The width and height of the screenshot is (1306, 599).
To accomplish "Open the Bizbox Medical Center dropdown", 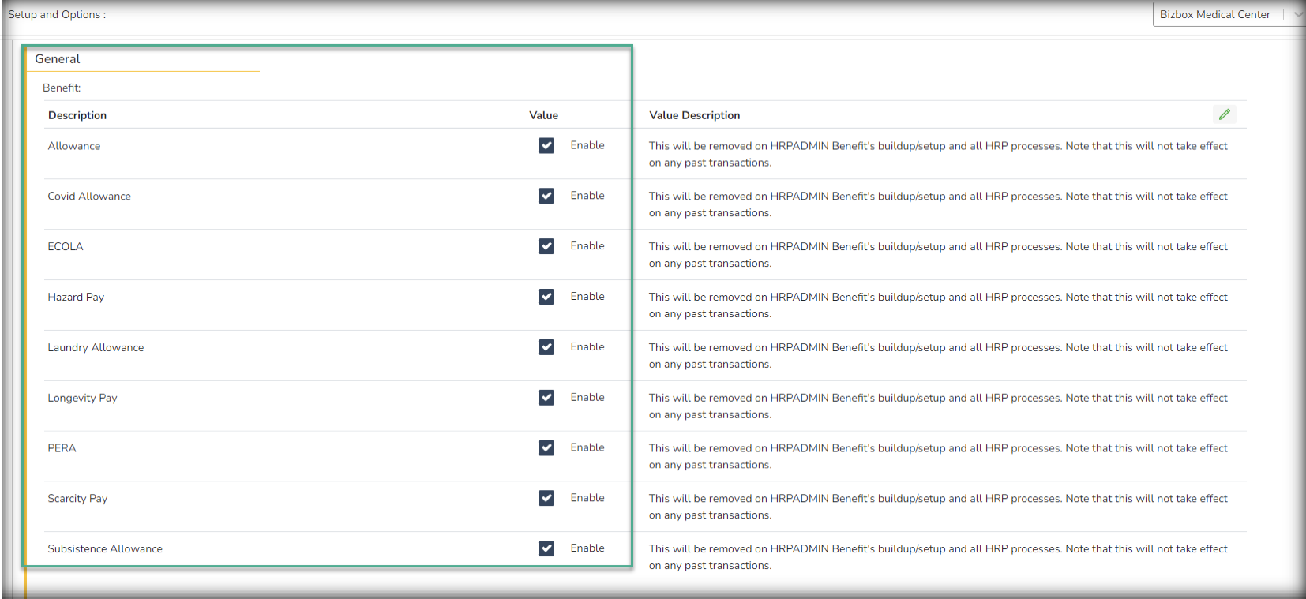I will [1214, 14].
